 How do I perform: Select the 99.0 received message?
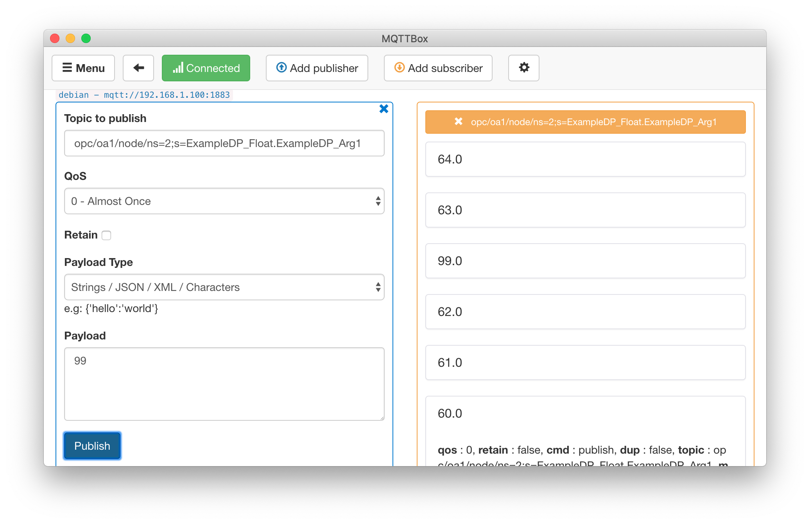tap(586, 261)
